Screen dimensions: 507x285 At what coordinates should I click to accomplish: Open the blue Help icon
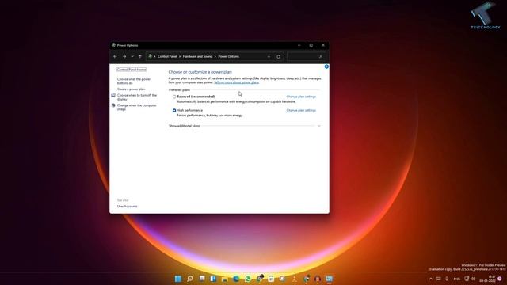tap(326, 66)
